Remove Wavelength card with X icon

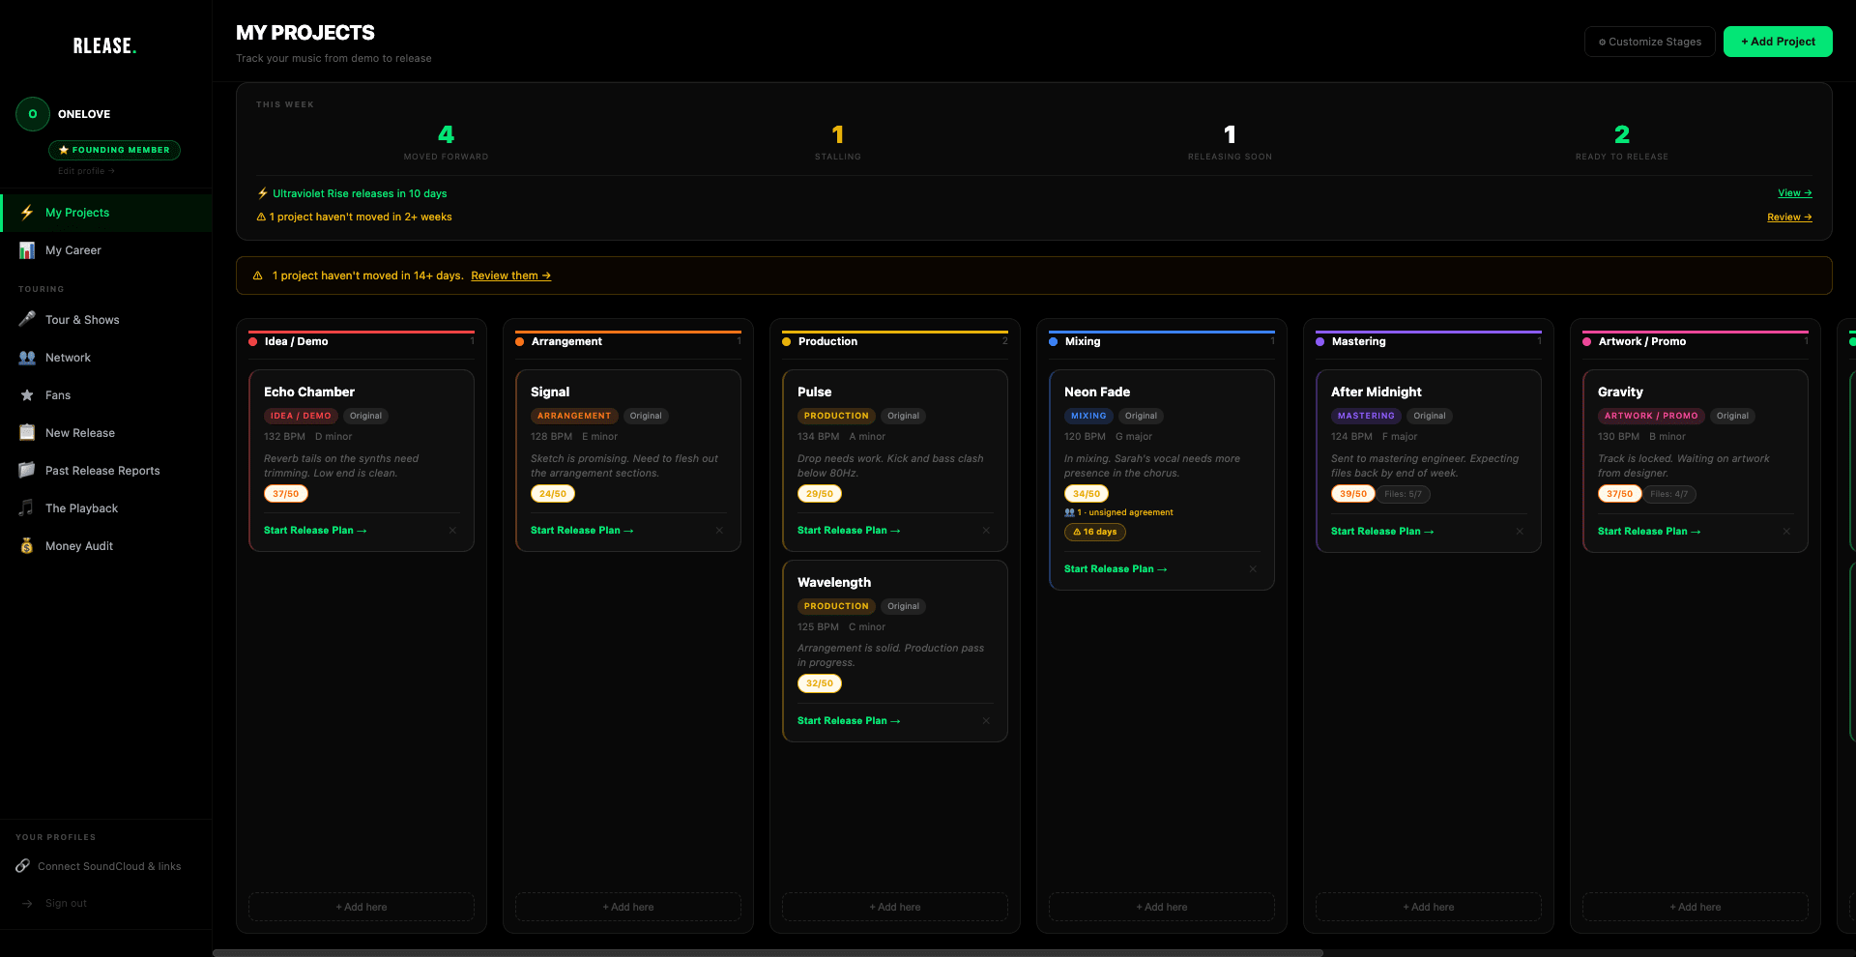(x=986, y=721)
